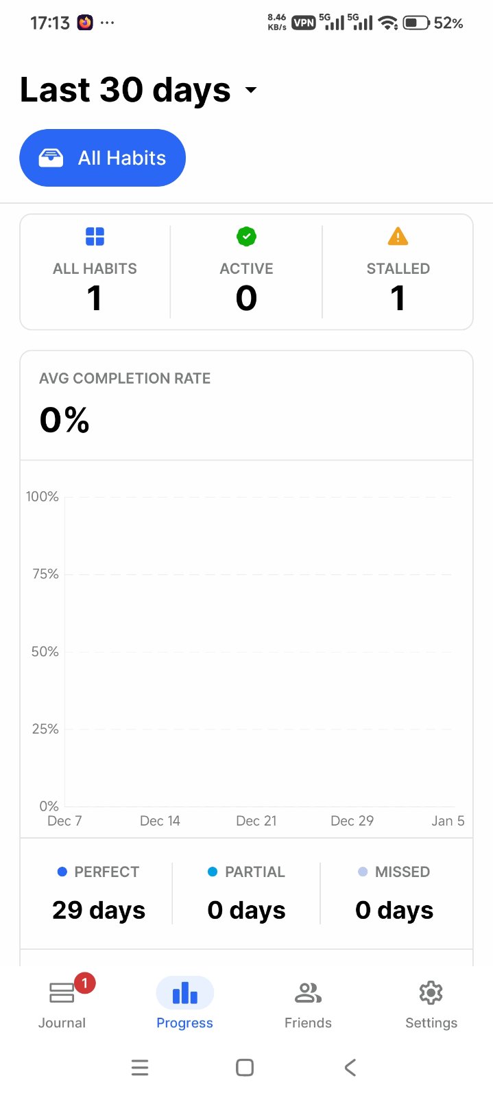Tap the green Active checkmark icon

tap(246, 237)
